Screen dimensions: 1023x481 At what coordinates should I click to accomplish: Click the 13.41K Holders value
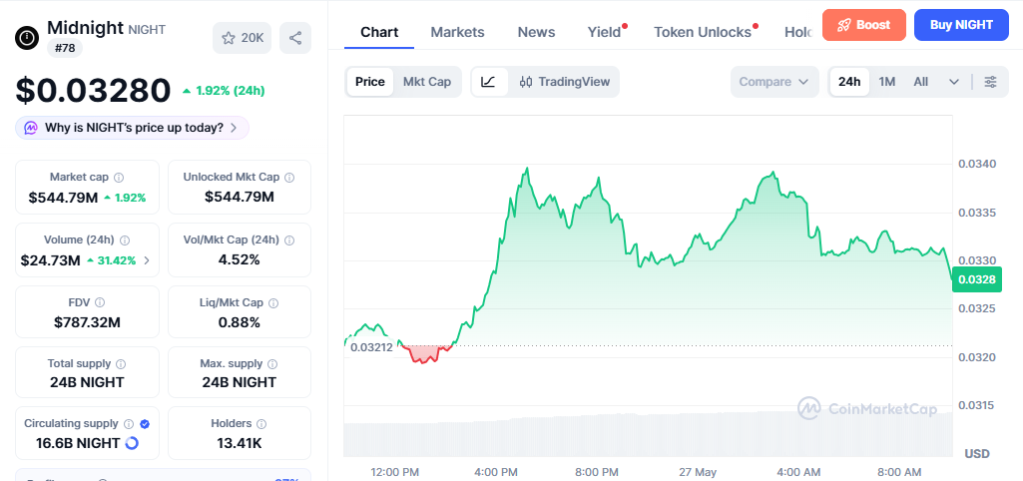[x=240, y=444]
